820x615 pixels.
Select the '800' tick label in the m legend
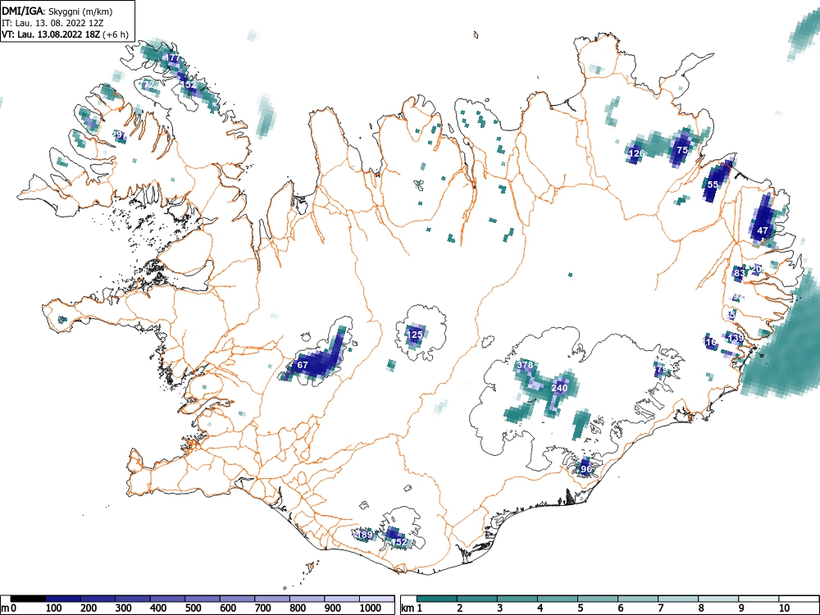(x=298, y=608)
